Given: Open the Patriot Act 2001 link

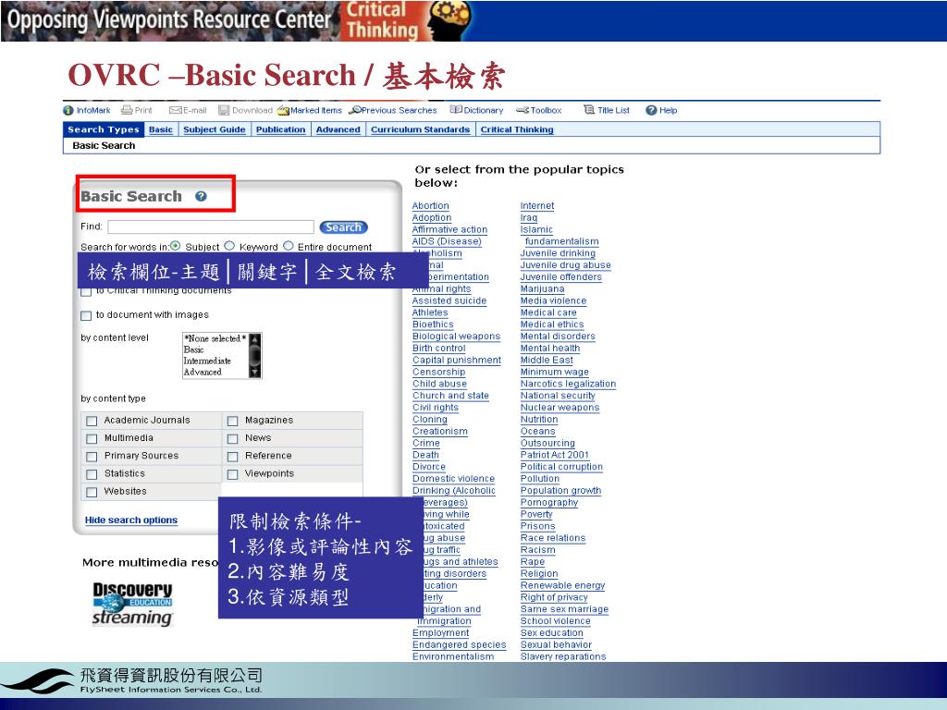Looking at the screenshot, I should pyautogui.click(x=555, y=455).
